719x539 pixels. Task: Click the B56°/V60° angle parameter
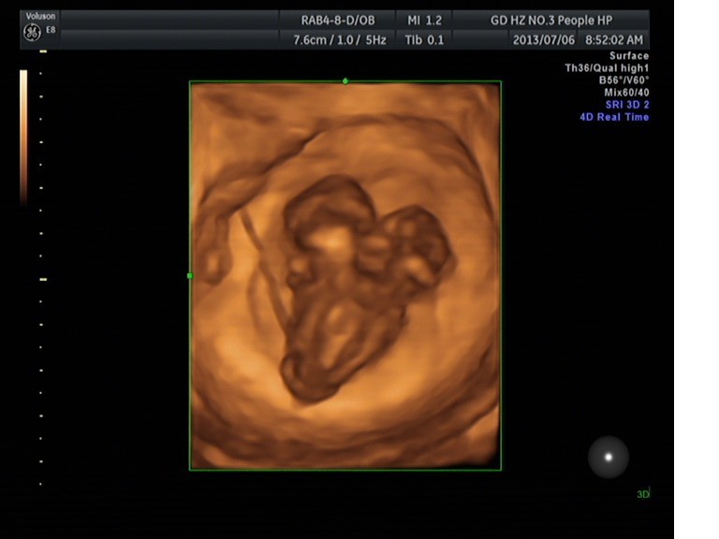[624, 80]
